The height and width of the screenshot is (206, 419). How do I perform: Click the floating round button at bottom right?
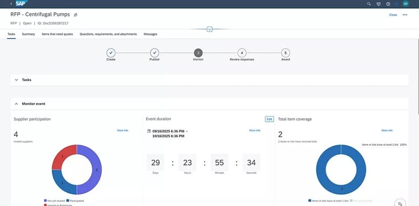tap(400, 203)
